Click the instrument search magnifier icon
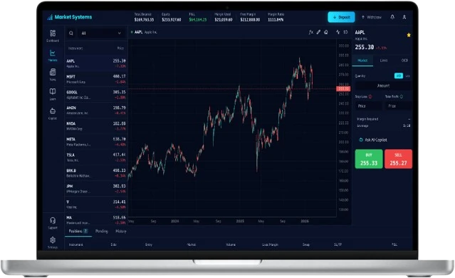 (x=71, y=33)
